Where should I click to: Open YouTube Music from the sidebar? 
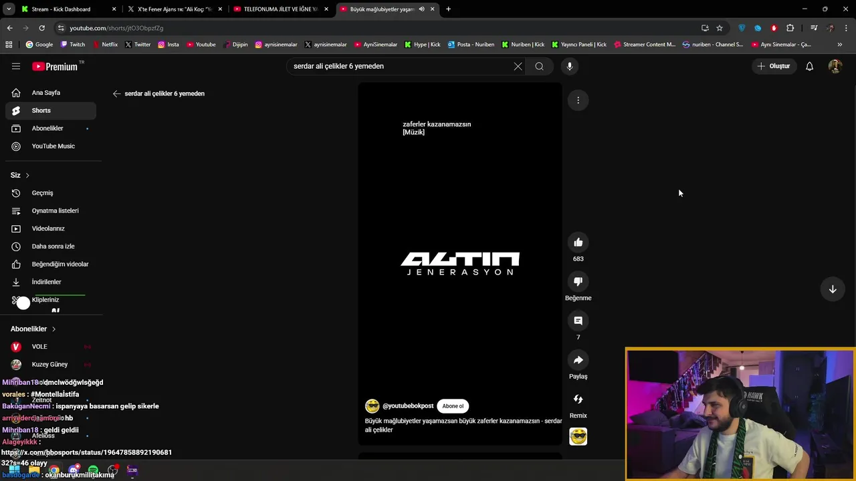[51, 146]
